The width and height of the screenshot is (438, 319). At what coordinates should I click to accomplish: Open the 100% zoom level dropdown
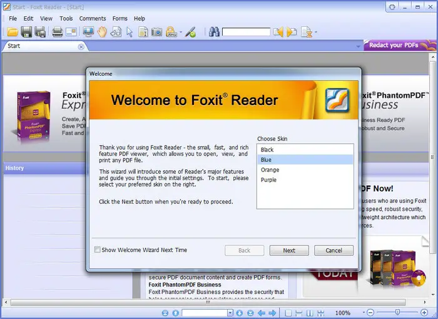click(x=364, y=313)
